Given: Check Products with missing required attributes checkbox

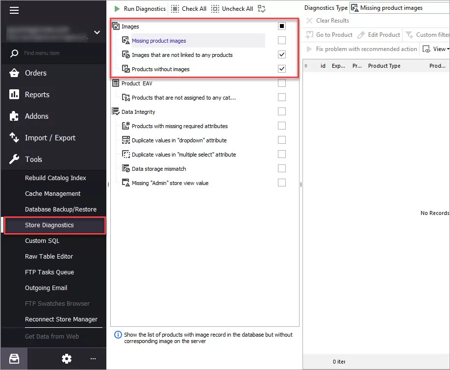Looking at the screenshot, I should (x=282, y=126).
